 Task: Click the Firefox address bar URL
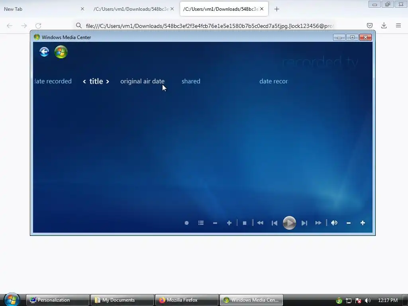[210, 26]
